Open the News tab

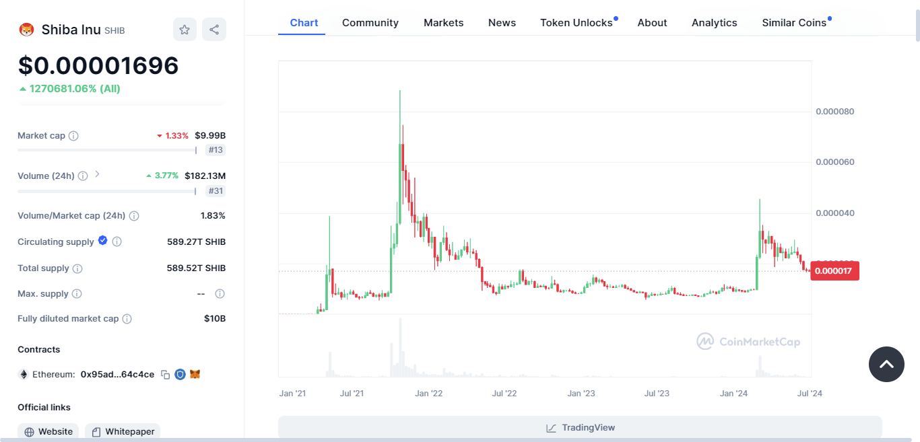pos(502,23)
